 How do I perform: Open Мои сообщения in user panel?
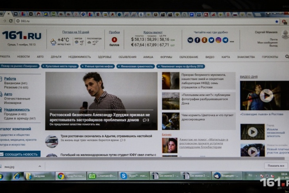pyautogui.click(x=268, y=43)
